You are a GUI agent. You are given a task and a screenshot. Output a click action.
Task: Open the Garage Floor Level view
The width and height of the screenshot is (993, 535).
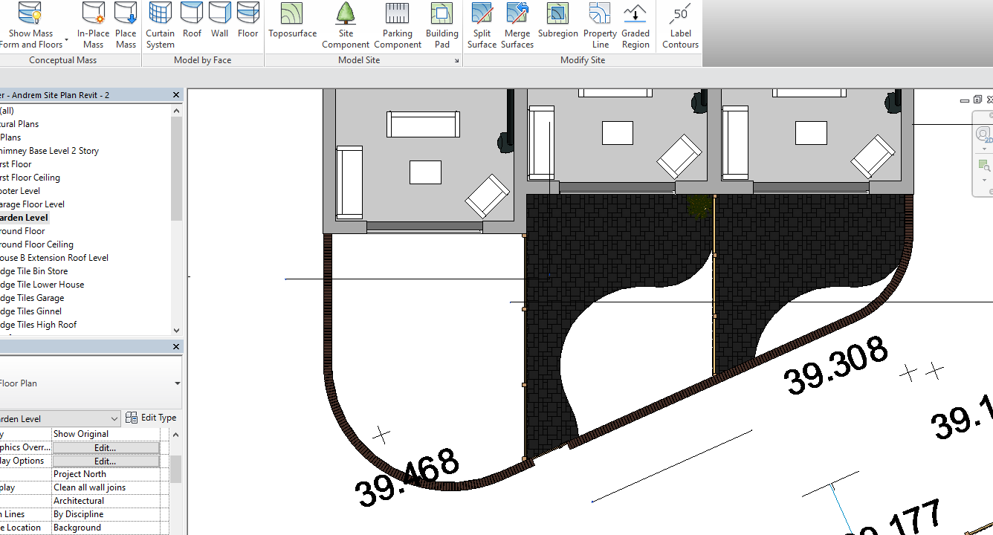click(x=32, y=204)
